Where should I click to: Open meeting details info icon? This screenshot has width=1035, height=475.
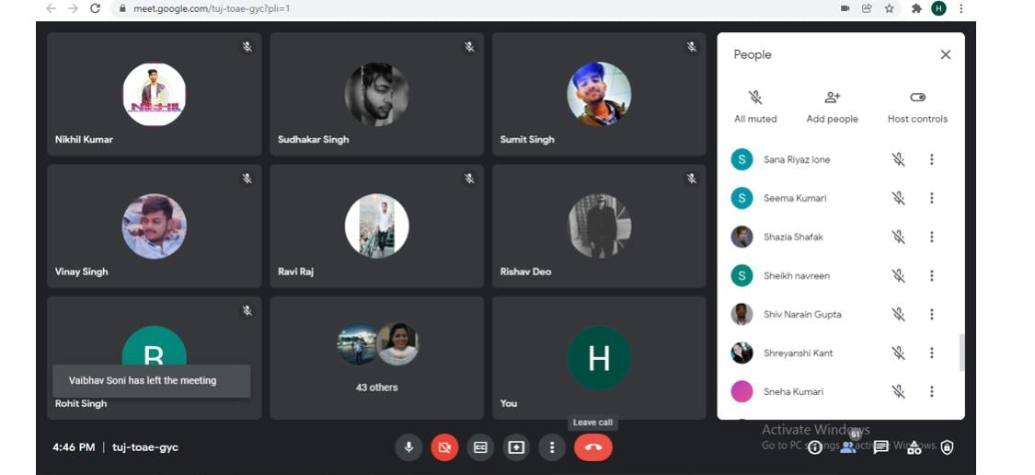[815, 447]
